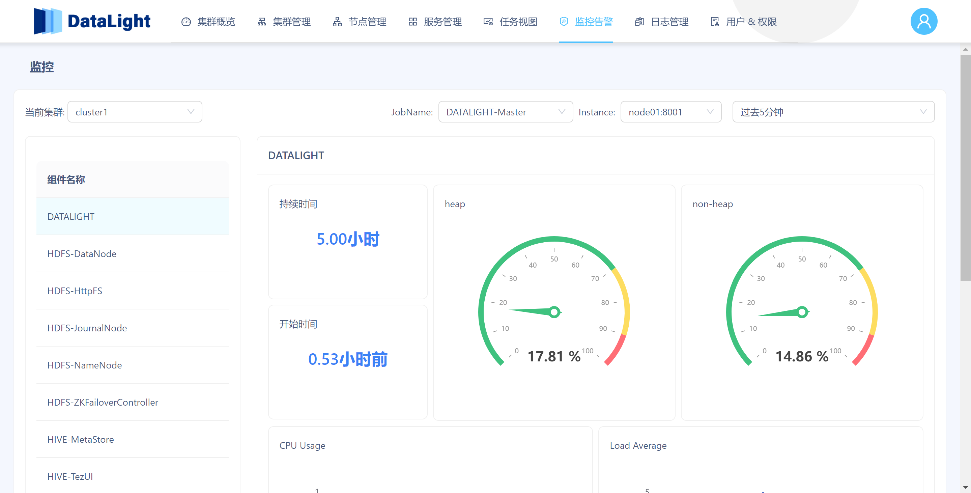
Task: Select HDFS-HttpFS component
Action: point(133,291)
